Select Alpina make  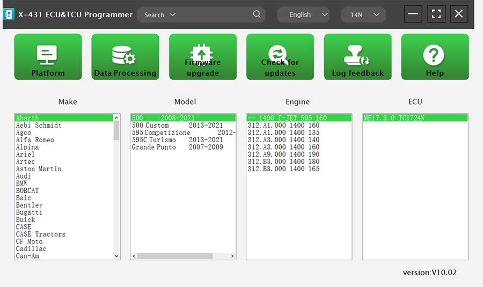click(x=64, y=147)
